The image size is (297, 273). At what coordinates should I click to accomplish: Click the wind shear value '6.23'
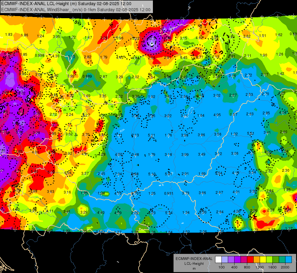[x=152, y=213]
